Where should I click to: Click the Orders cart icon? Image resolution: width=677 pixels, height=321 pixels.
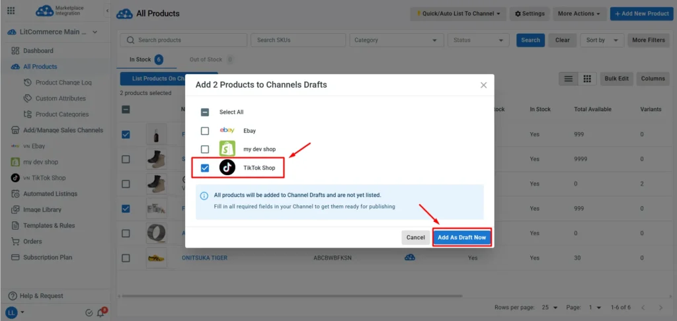click(x=16, y=242)
